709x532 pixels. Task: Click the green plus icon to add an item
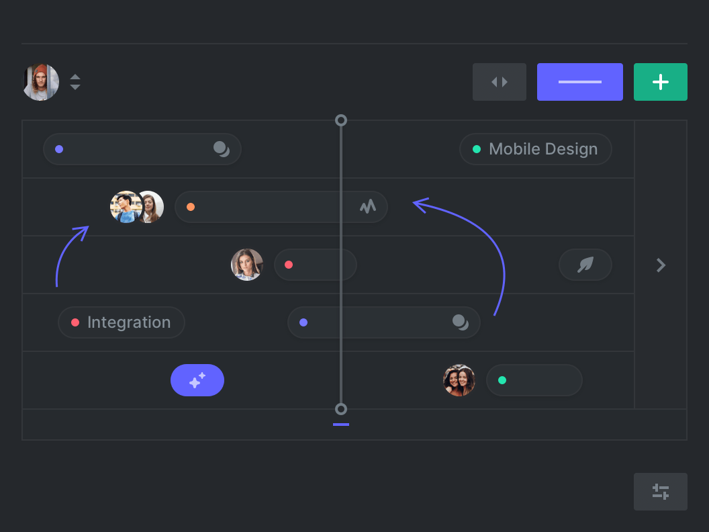pyautogui.click(x=660, y=81)
